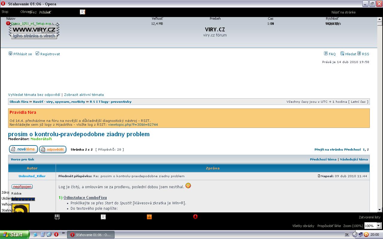Click the page scrollbar down arrow
383x239 pixels.
click(x=380, y=210)
